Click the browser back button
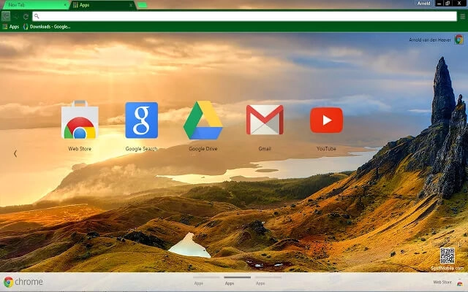Image resolution: width=468 pixels, height=292 pixels. pos(6,16)
